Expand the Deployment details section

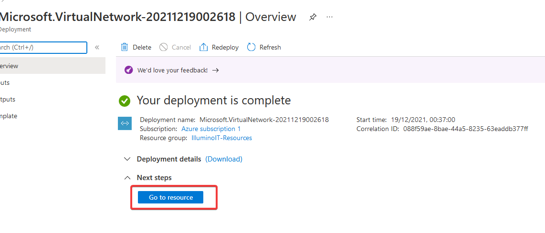[127, 159]
